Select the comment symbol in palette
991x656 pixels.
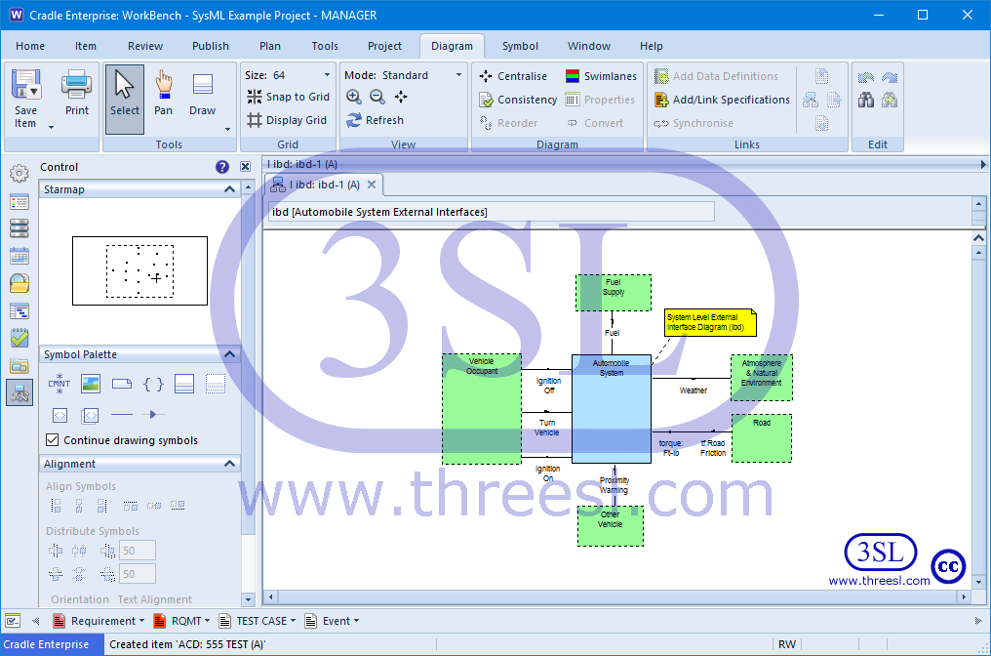pos(59,384)
